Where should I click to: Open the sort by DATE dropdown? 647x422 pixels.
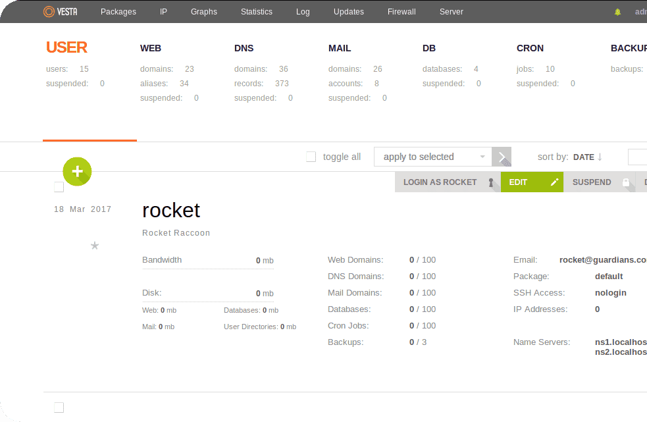[x=583, y=157]
